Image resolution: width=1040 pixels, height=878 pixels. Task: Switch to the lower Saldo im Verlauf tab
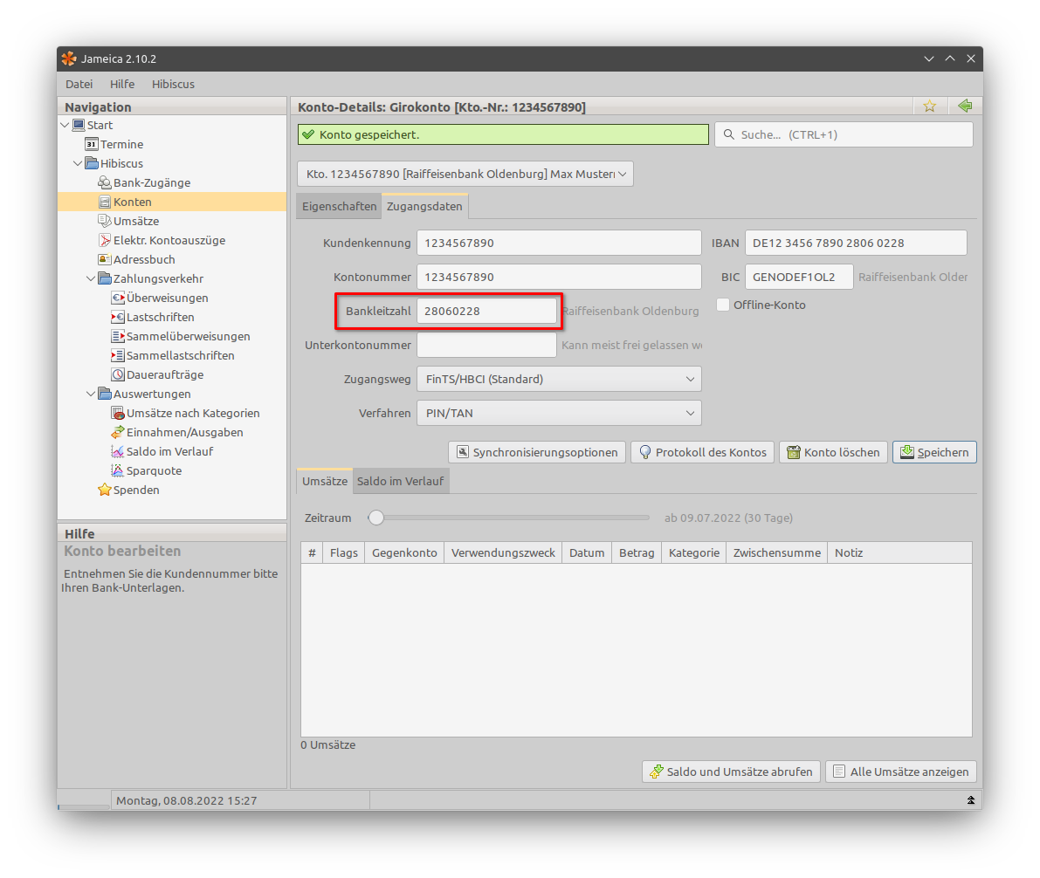point(401,482)
